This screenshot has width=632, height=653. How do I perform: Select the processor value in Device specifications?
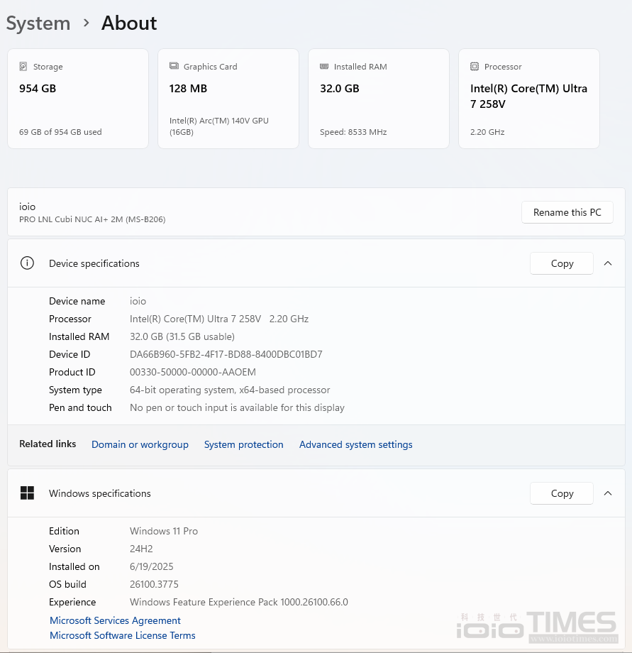[x=219, y=319]
